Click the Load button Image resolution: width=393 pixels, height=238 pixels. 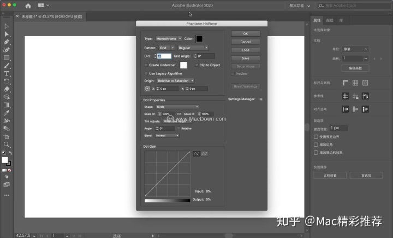click(246, 50)
